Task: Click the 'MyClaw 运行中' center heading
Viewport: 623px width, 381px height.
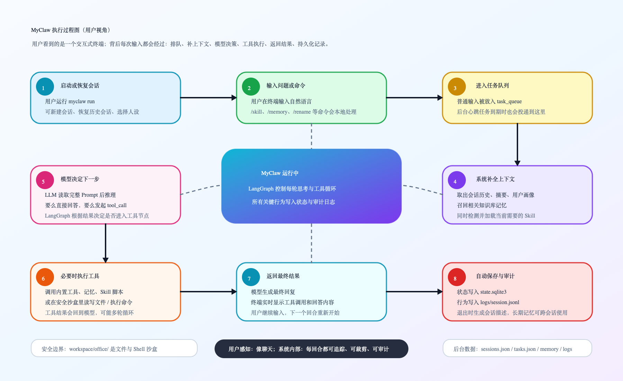Action: click(280, 173)
